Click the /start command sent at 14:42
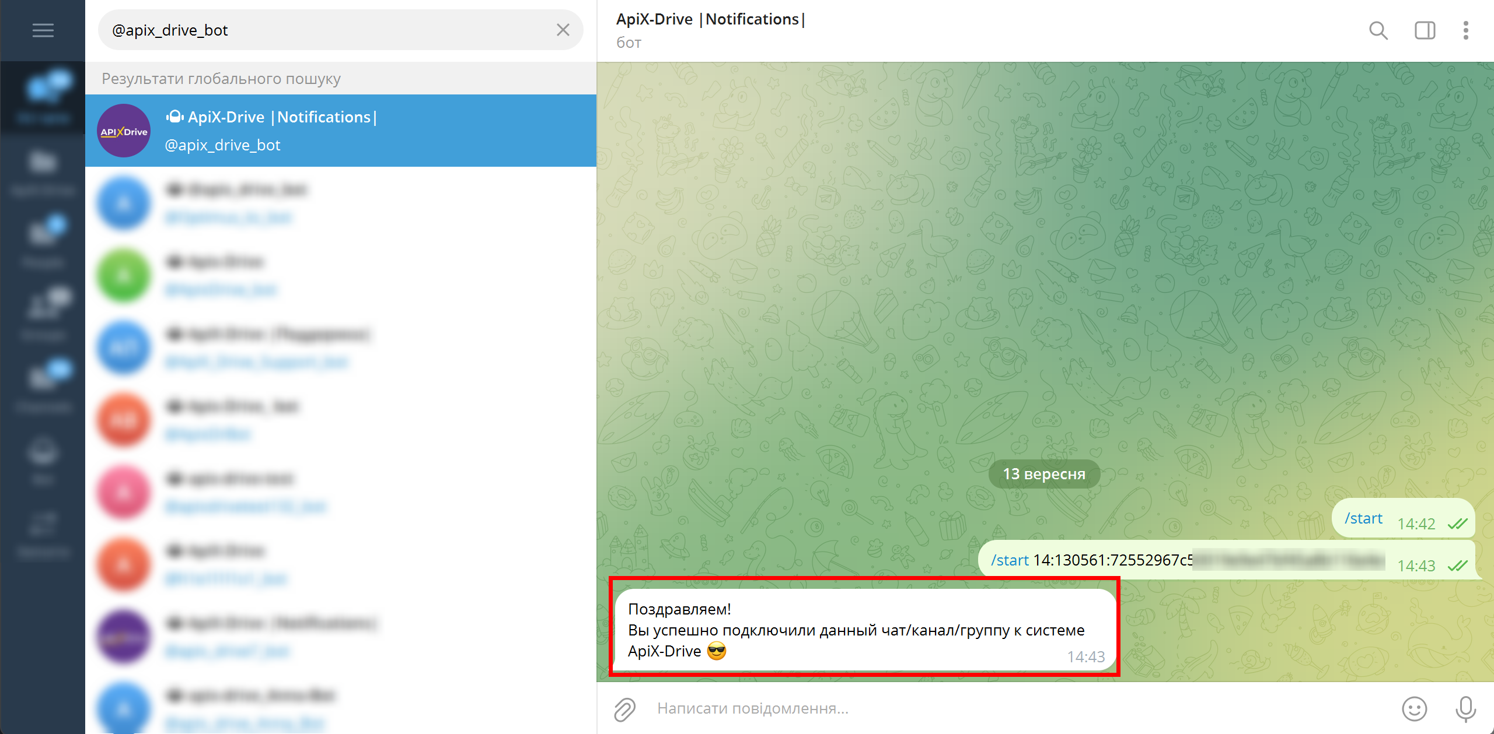The image size is (1494, 734). (1363, 518)
